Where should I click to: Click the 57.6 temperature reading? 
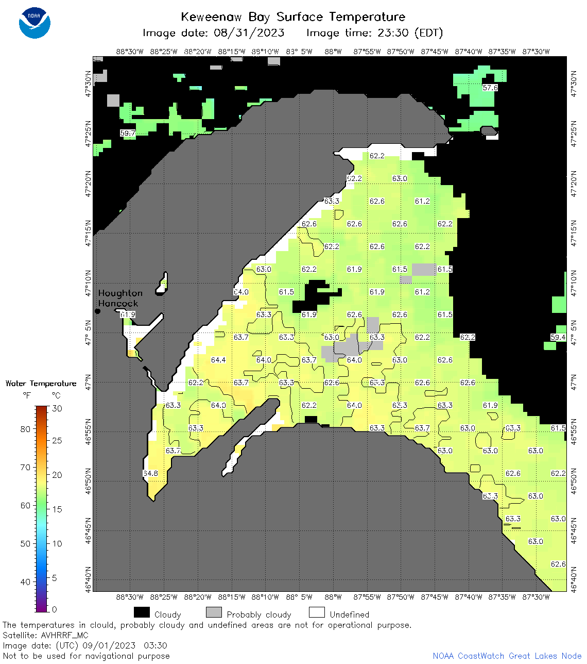[490, 88]
